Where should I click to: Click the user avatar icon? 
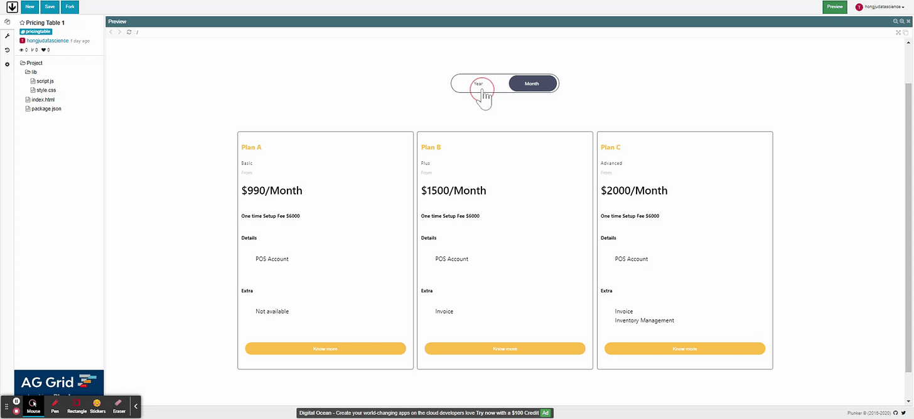tap(859, 7)
